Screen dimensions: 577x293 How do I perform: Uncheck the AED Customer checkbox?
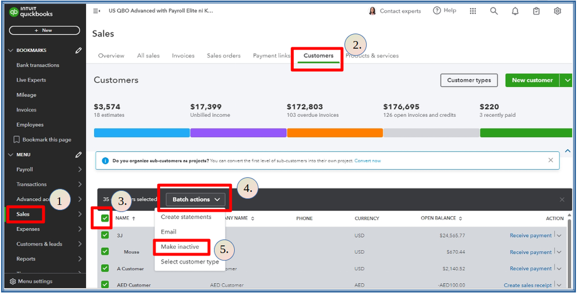pyautogui.click(x=105, y=284)
